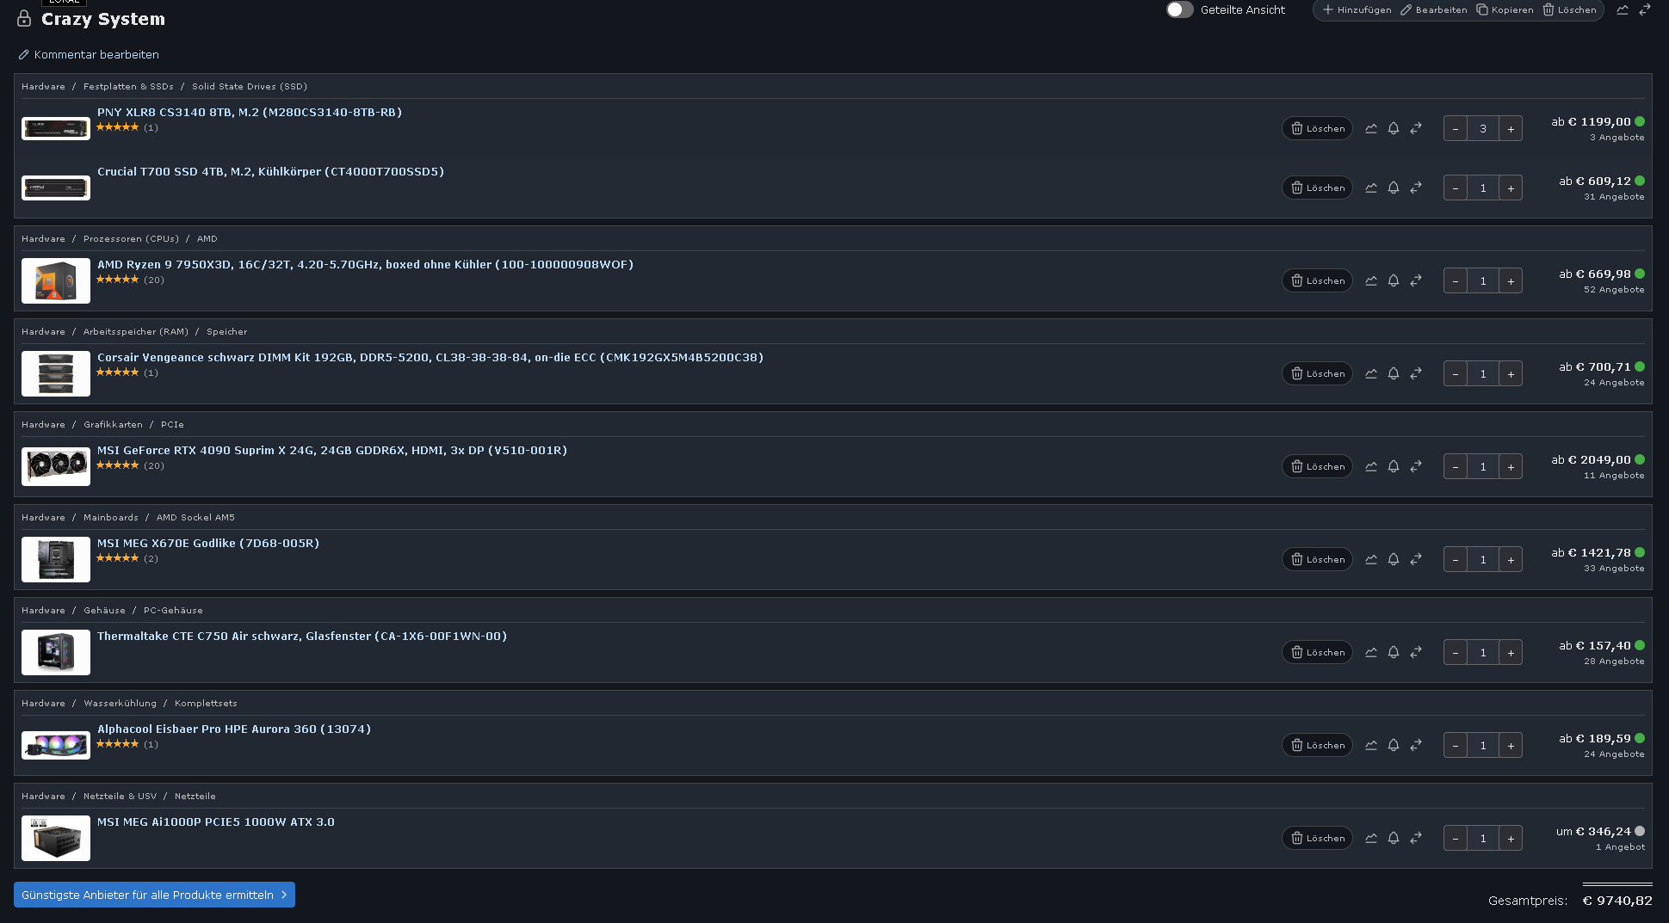
Task: Click swap icon for AMD Ryzen 9 7950X3D
Action: tap(1416, 280)
